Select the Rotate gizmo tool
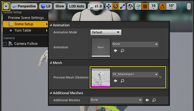 [x=116, y=6]
